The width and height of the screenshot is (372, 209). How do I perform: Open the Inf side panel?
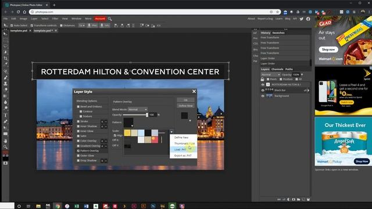255,33
